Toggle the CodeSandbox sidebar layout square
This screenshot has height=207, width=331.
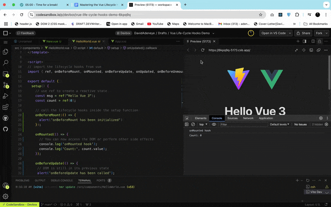(5, 33)
